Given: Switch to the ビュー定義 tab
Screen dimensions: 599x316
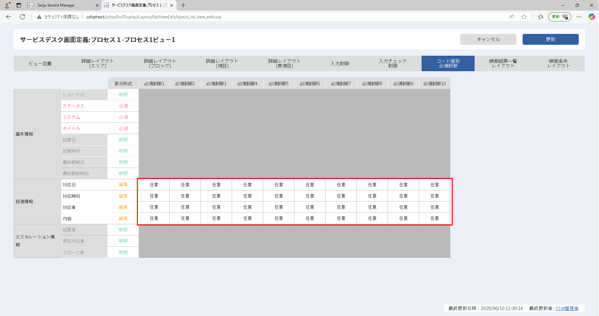Looking at the screenshot, I should click(40, 63).
